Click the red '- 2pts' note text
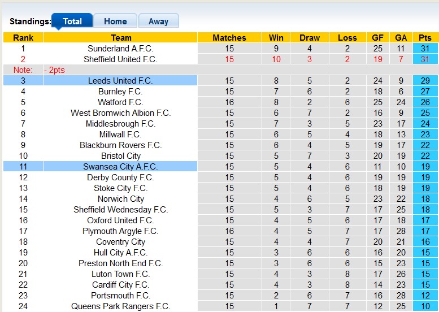This screenshot has height=312, width=439. (55, 70)
